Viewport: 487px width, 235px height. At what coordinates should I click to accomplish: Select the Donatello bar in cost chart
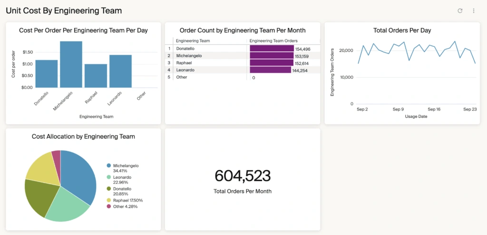coord(46,74)
